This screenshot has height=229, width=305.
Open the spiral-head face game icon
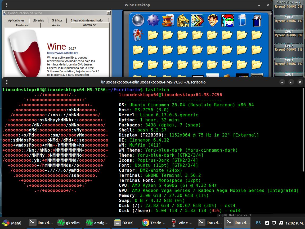click(212, 20)
